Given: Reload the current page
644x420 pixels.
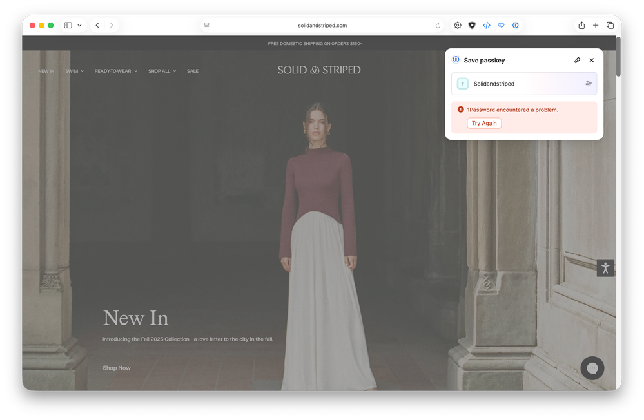Looking at the screenshot, I should tap(438, 26).
